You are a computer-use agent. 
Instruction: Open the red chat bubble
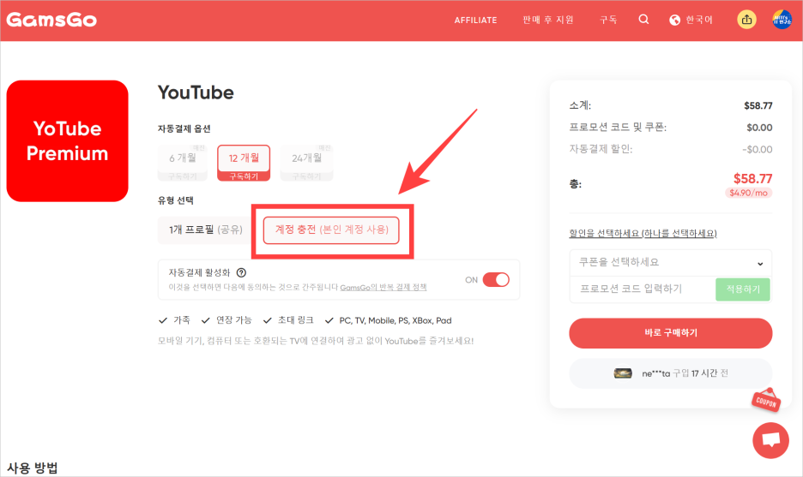(770, 440)
